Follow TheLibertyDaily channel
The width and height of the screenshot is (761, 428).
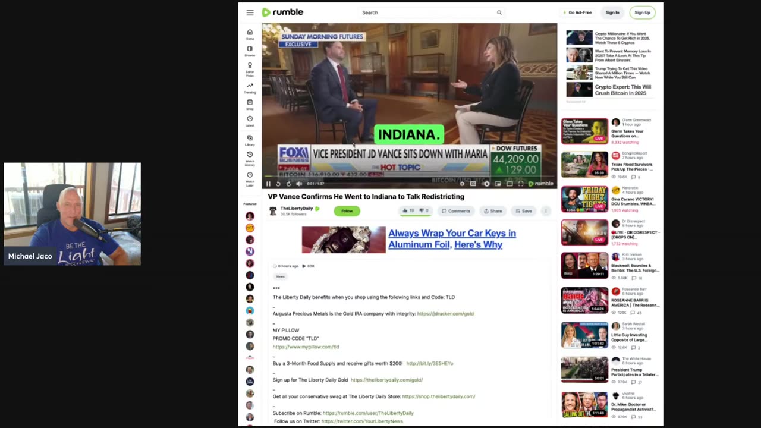click(x=347, y=210)
